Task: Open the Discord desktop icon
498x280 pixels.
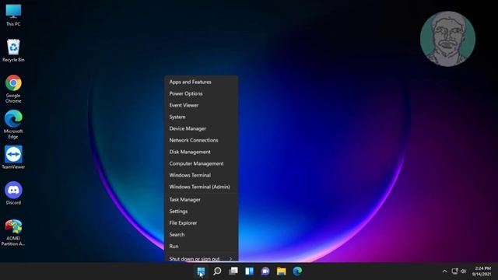Action: (13, 193)
